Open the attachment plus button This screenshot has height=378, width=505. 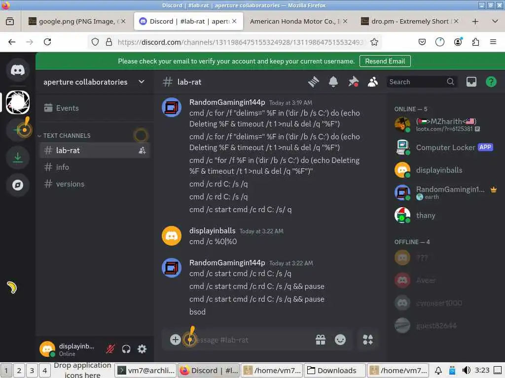point(175,340)
